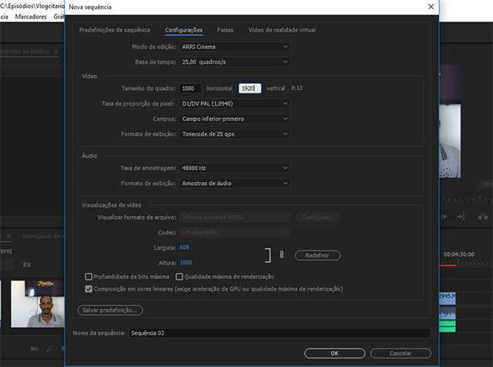The height and width of the screenshot is (367, 493).
Task: Click the Redefinir button
Action: click(317, 255)
